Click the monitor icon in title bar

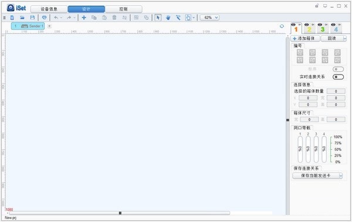[325, 6]
